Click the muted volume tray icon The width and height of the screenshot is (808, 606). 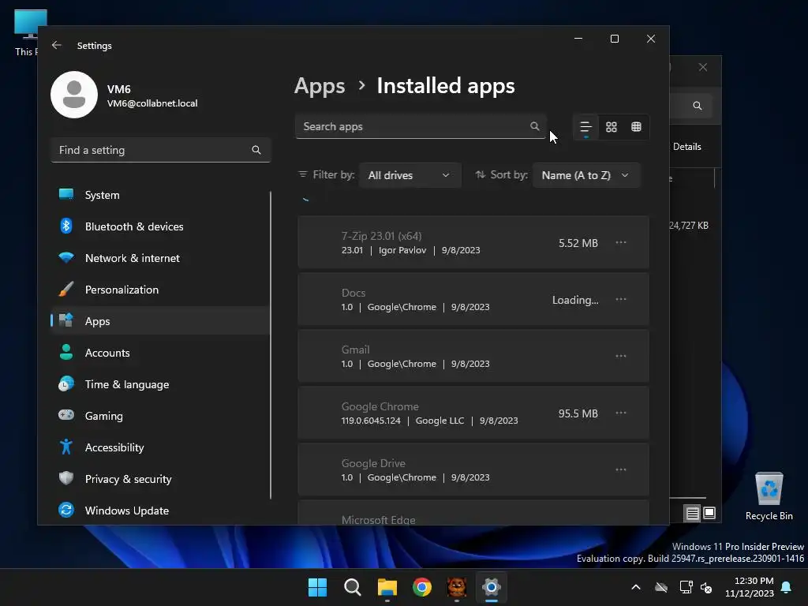click(706, 587)
